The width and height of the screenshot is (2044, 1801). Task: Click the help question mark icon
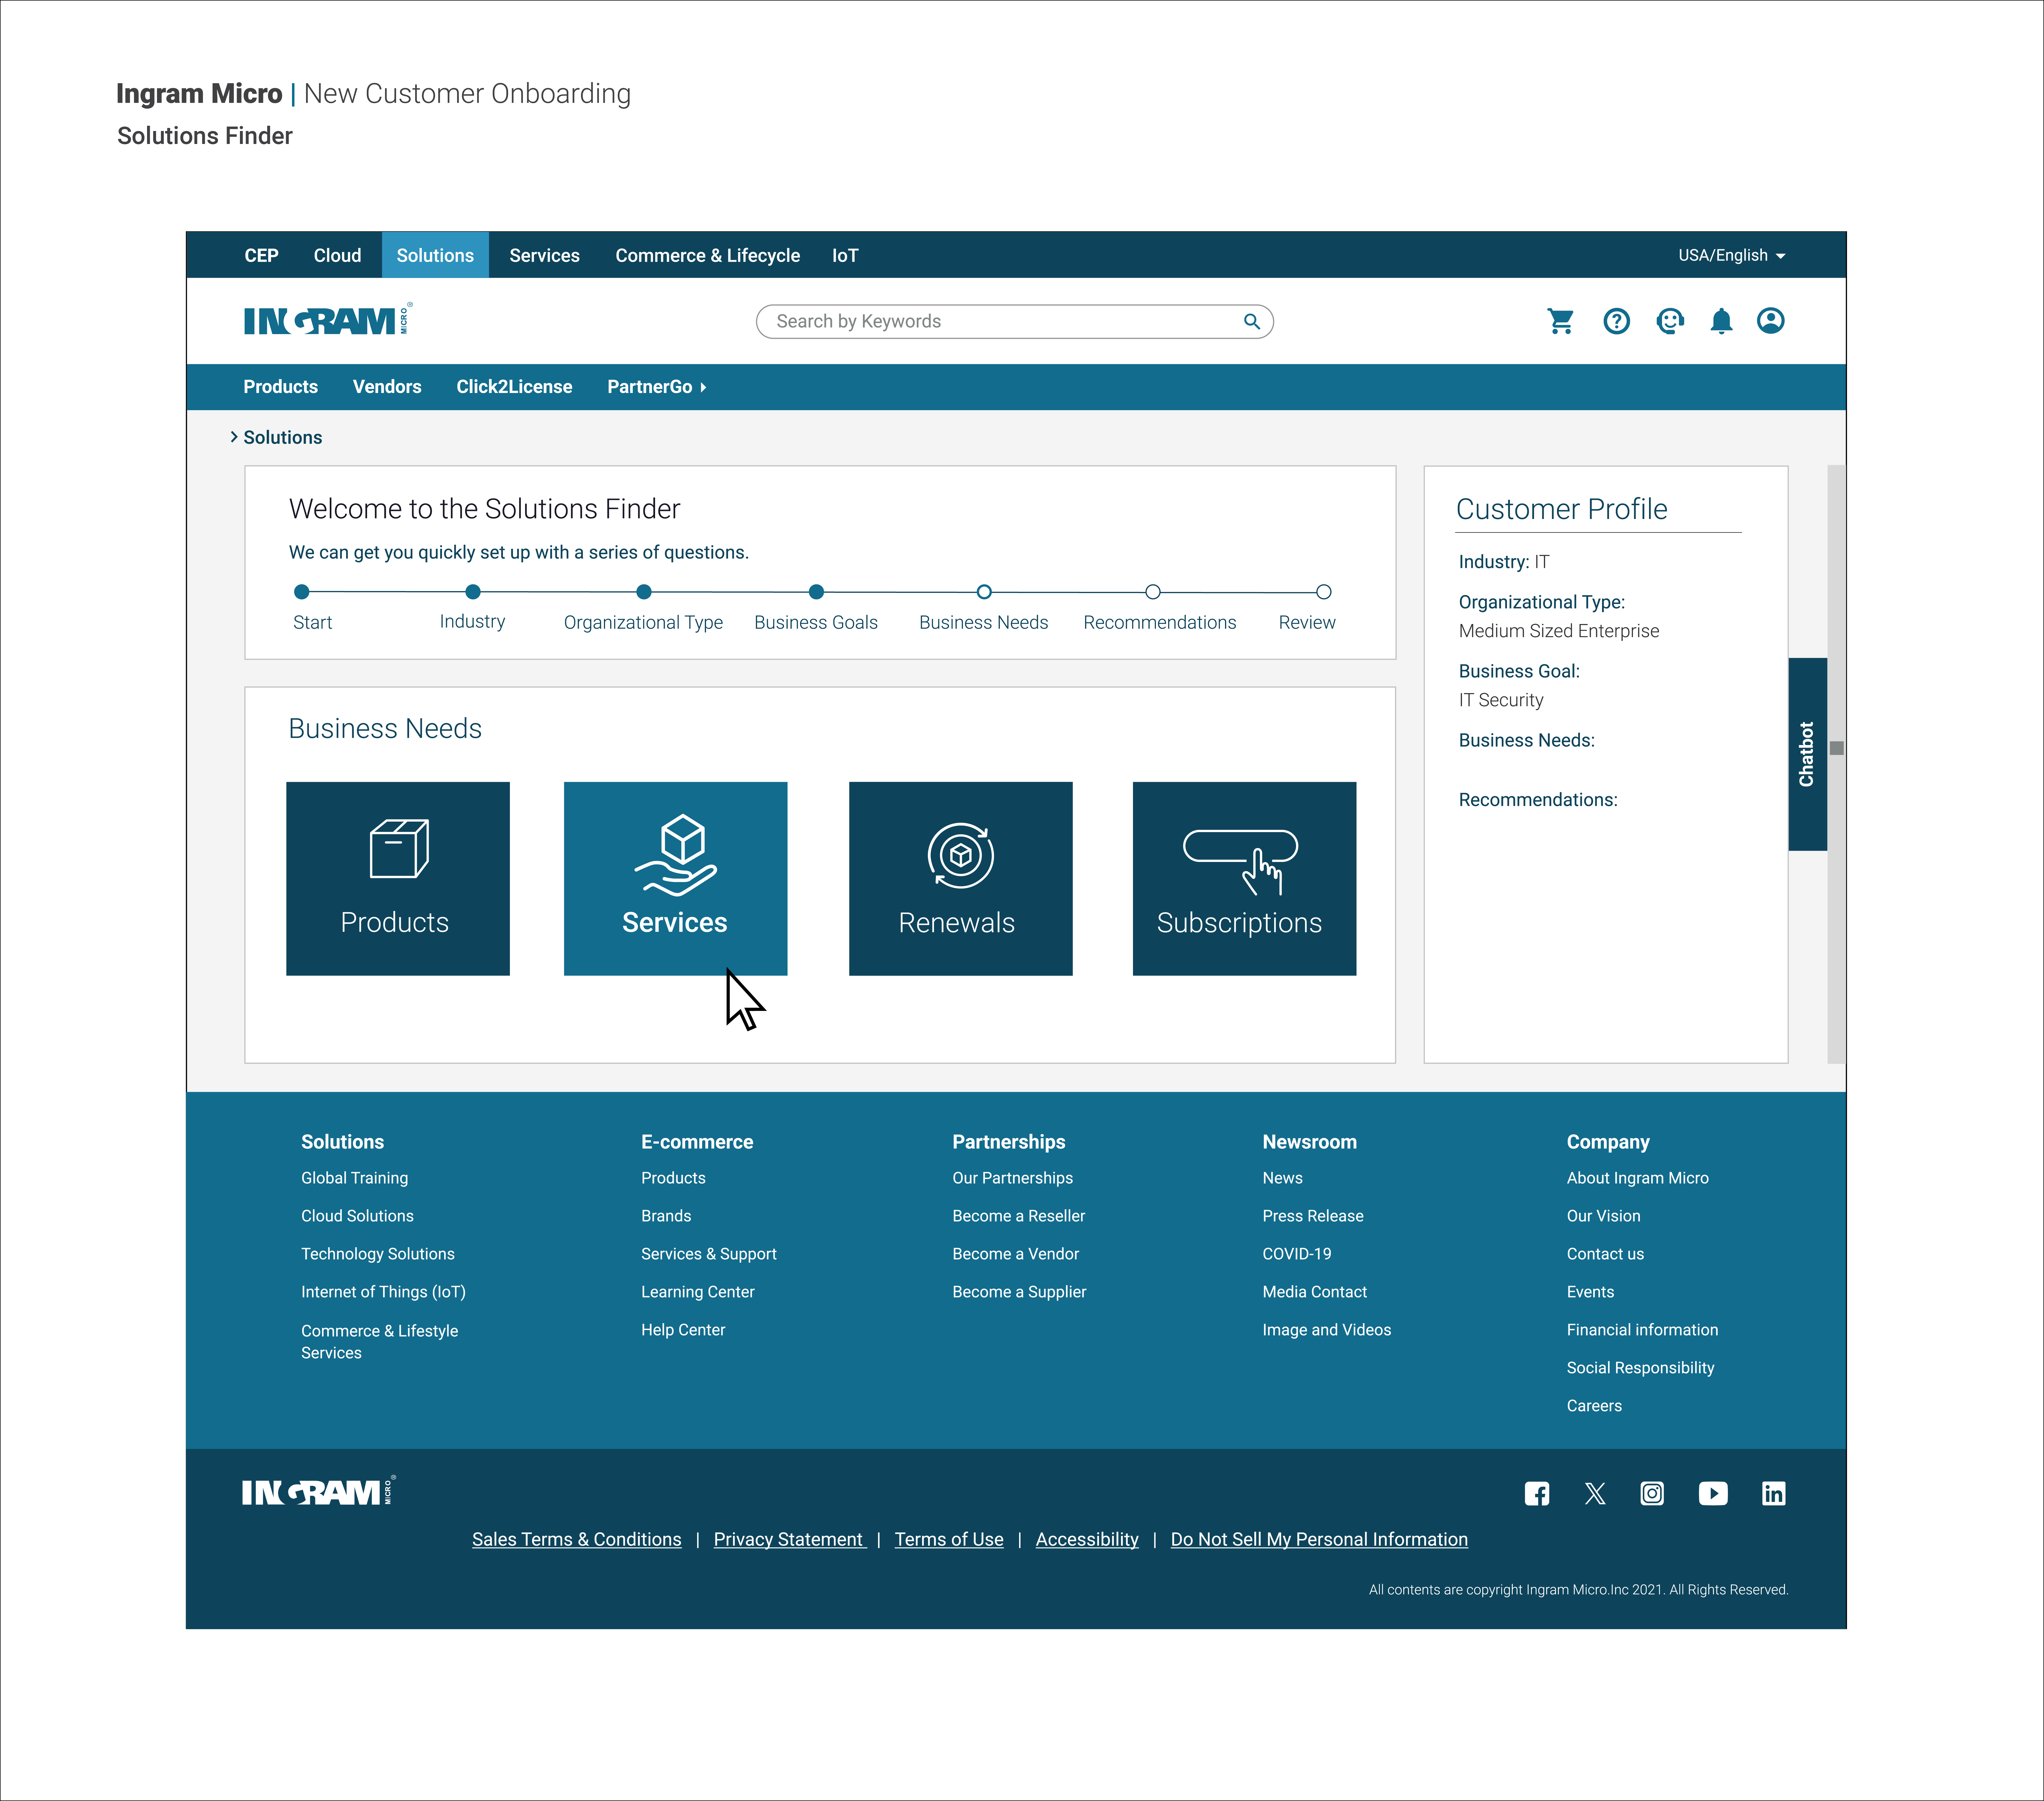[1616, 321]
